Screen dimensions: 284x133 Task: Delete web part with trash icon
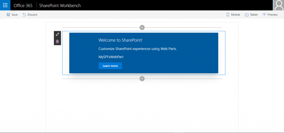tap(57, 41)
